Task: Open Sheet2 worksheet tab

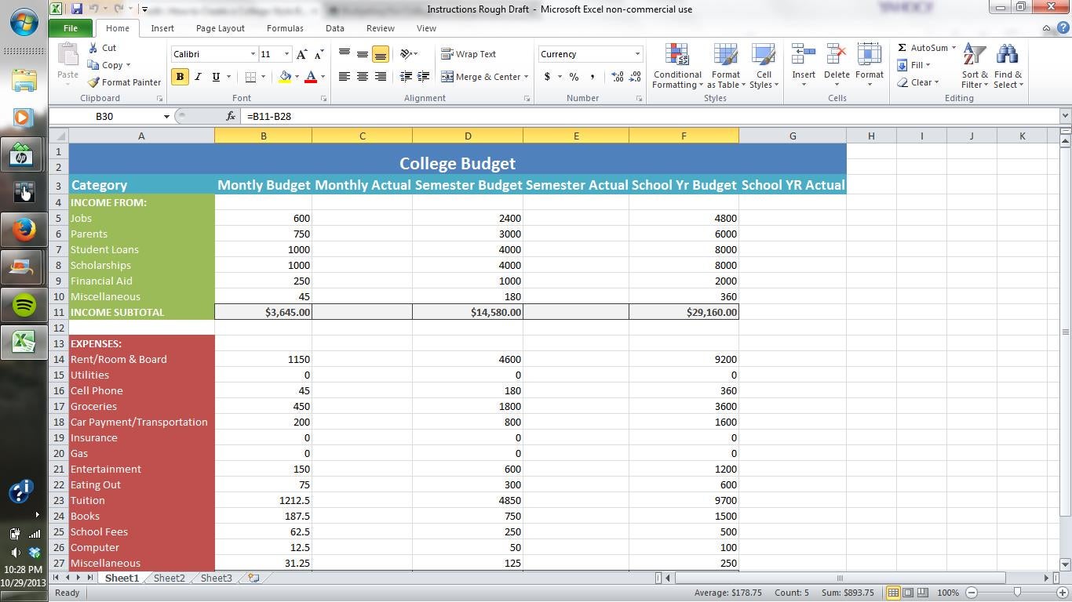Action: tap(169, 578)
